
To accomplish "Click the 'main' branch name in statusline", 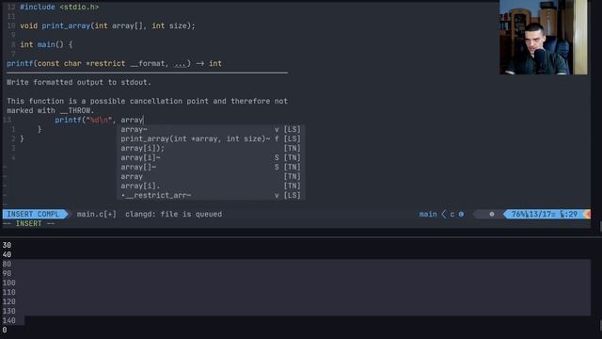I will (x=428, y=214).
